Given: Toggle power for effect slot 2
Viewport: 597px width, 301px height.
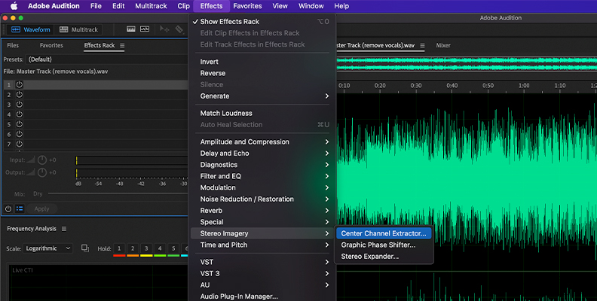Looking at the screenshot, I should [x=19, y=94].
